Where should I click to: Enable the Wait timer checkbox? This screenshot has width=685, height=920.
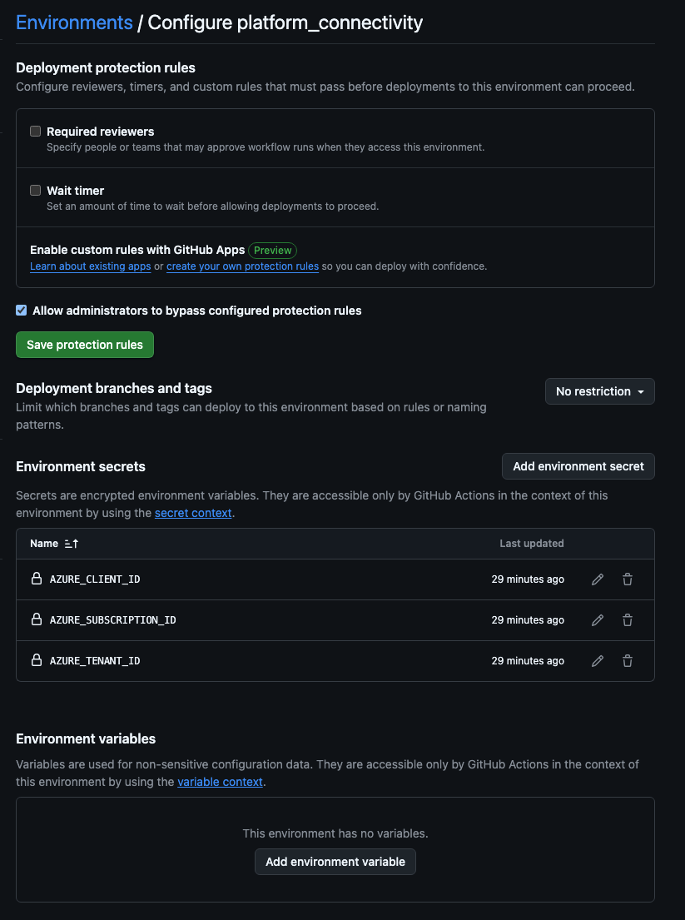(x=36, y=190)
